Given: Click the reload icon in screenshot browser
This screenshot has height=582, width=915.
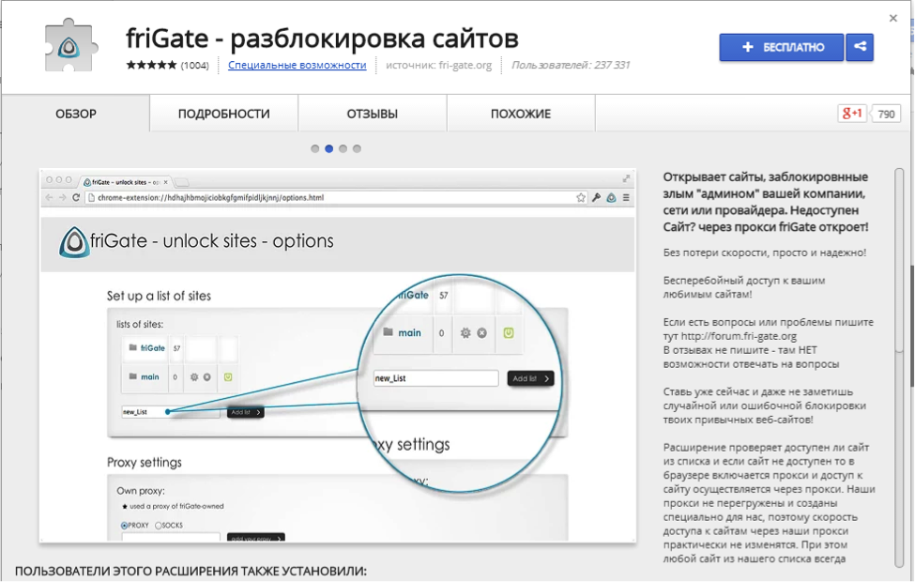Looking at the screenshot, I should (76, 198).
